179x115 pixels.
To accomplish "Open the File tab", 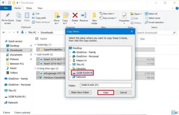I will coord(6,8).
